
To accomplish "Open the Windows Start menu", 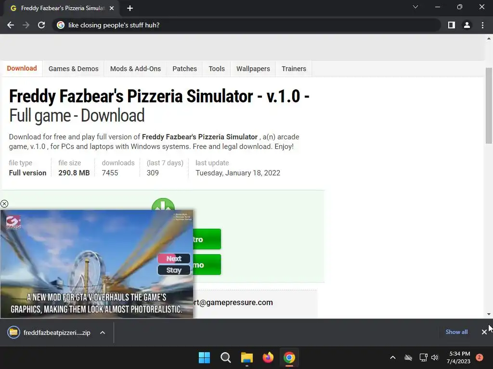I will tap(204, 357).
